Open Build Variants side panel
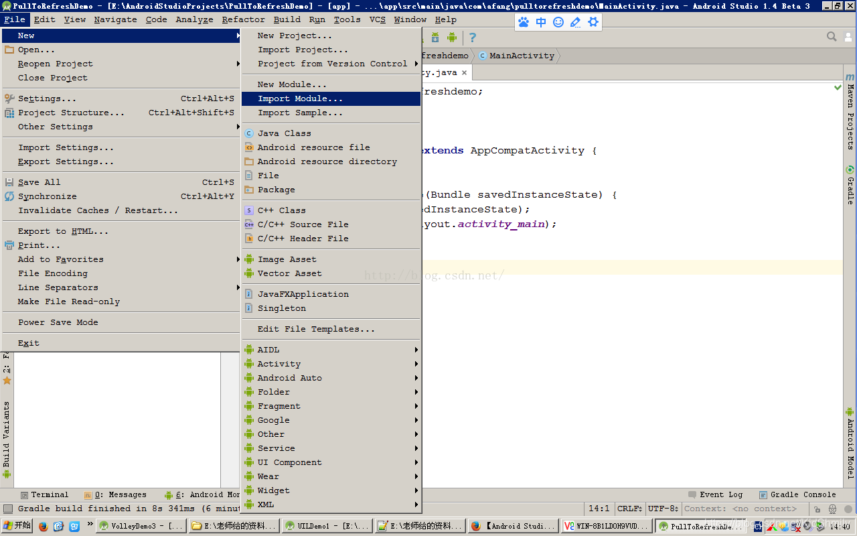Screen dimensions: 857x536 (7, 439)
